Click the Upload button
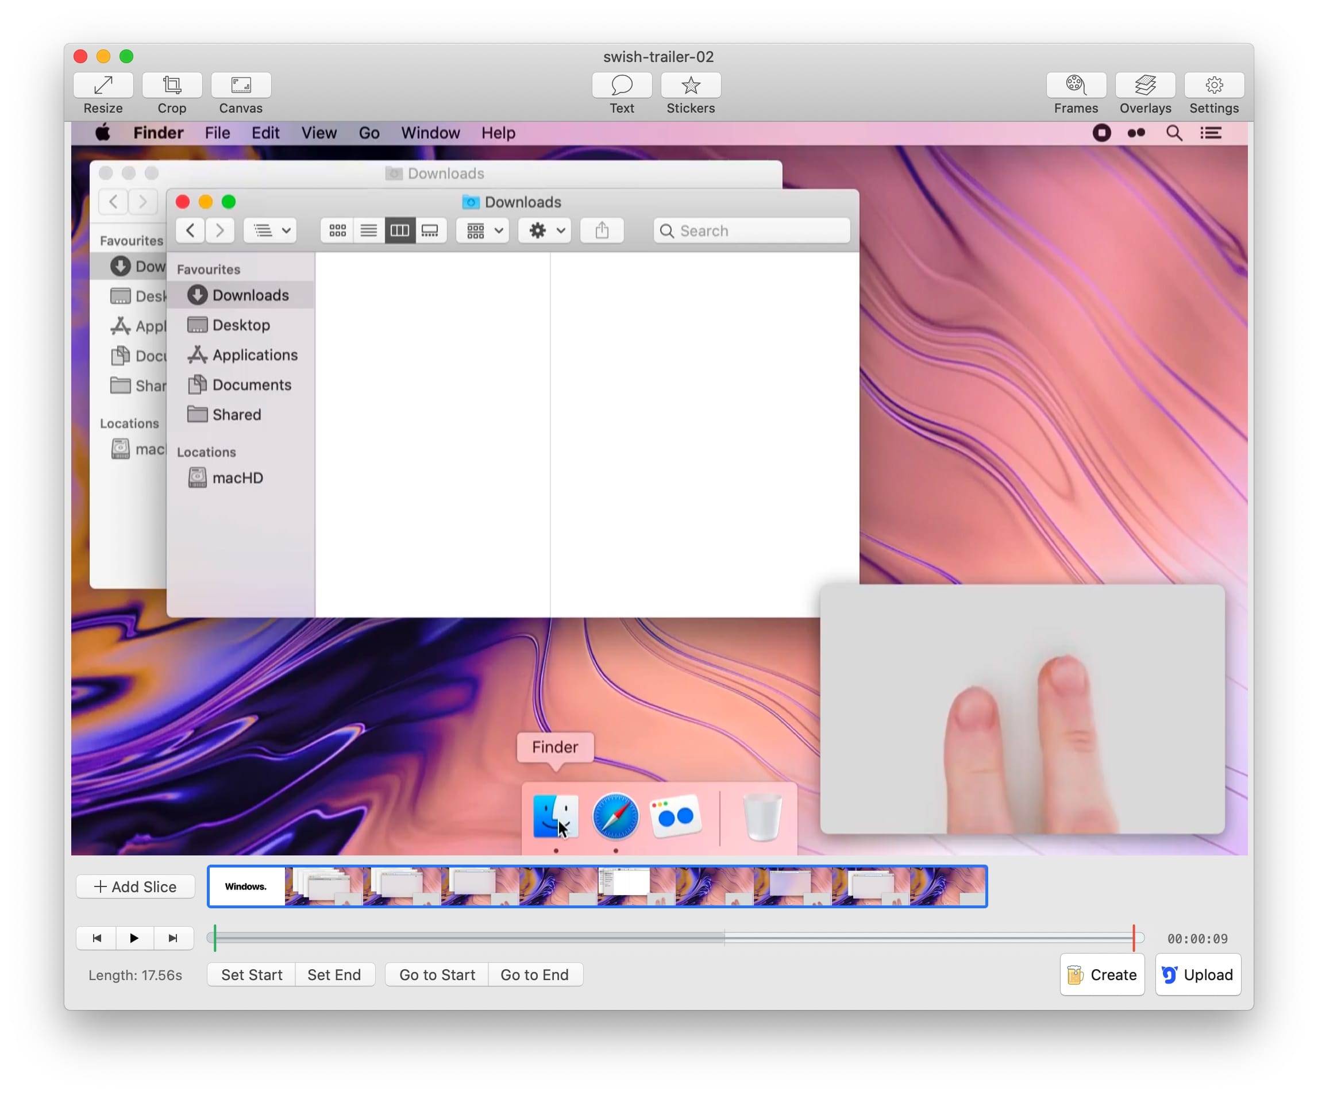 click(x=1197, y=974)
